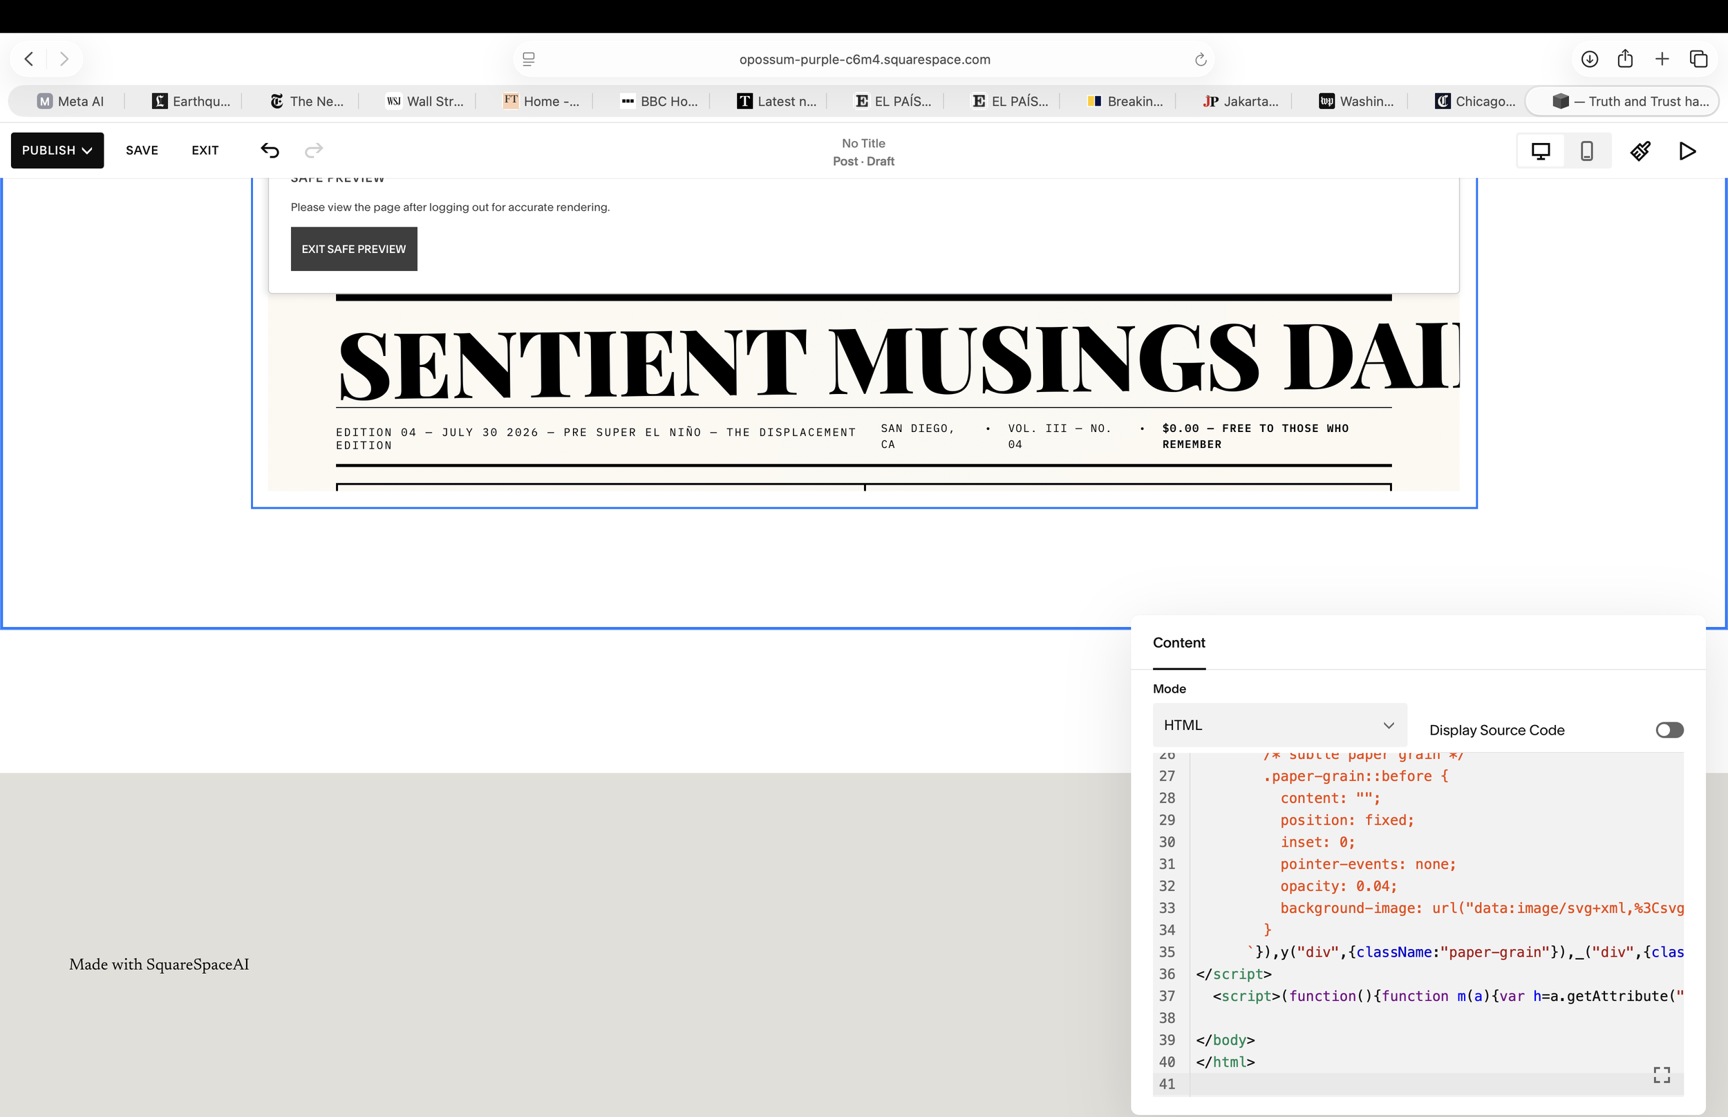Select the Content tab in code panel
This screenshot has width=1728, height=1117.
1179,643
